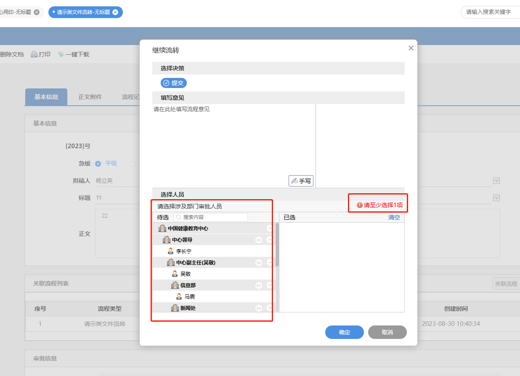Screen dimensions: 520x376
Task: Select the 中国健康教育中心 organization row
Action: (x=213, y=228)
